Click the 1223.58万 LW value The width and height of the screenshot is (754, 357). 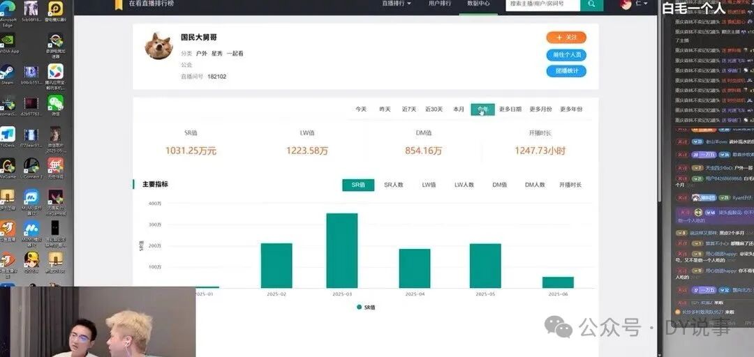pyautogui.click(x=307, y=151)
